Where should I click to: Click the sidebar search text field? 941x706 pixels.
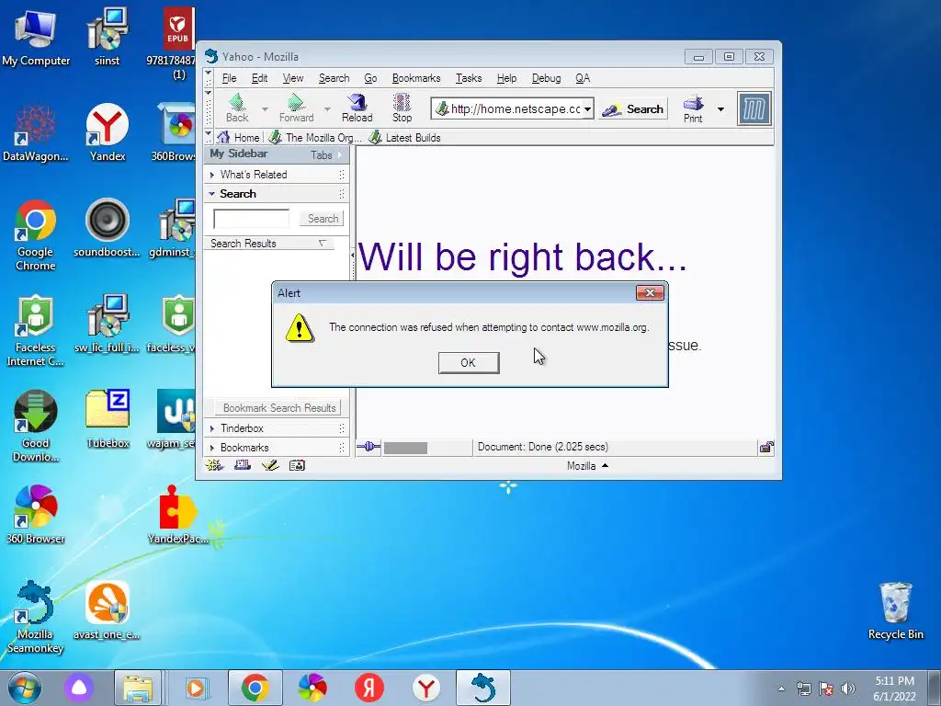click(252, 219)
